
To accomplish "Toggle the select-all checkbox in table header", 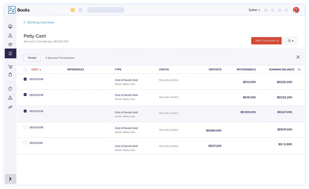I will point(25,69).
